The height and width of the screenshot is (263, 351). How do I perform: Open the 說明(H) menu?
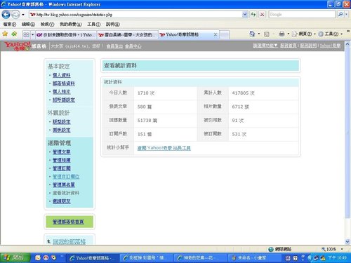[x=113, y=25]
